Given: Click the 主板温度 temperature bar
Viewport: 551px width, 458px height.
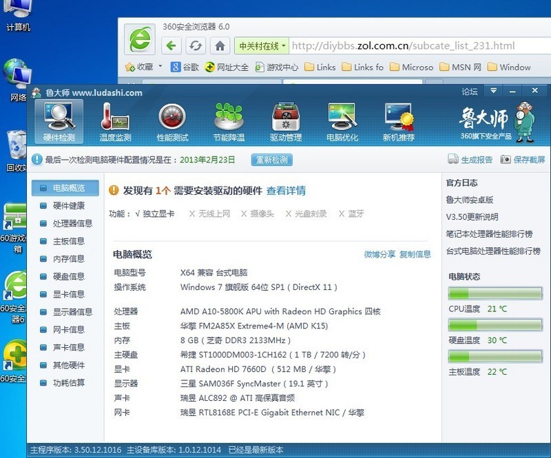Looking at the screenshot, I should [x=495, y=356].
